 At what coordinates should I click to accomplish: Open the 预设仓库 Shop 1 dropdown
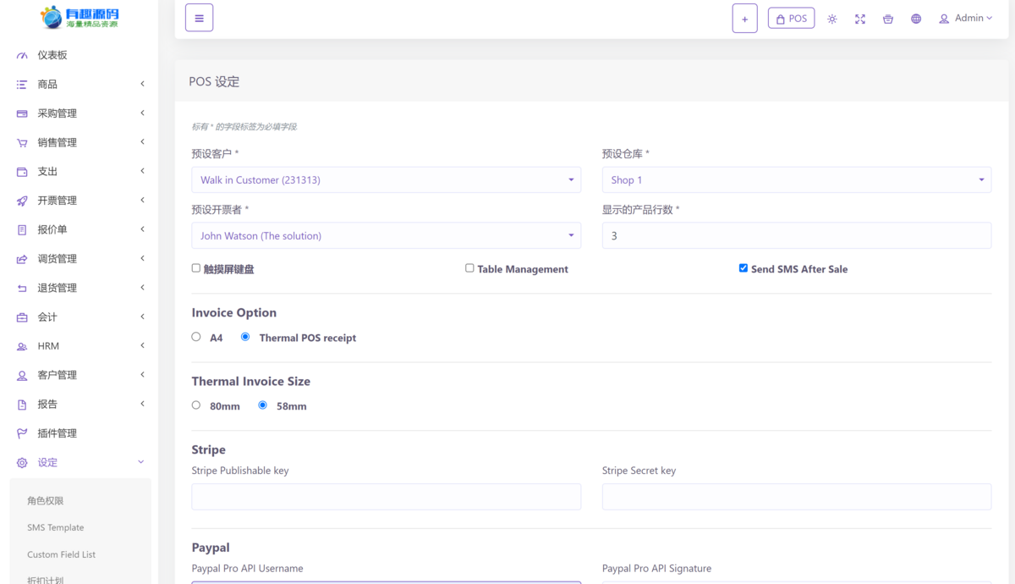click(796, 179)
